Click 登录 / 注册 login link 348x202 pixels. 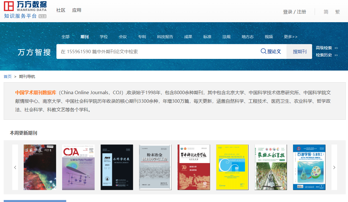pos(294,12)
